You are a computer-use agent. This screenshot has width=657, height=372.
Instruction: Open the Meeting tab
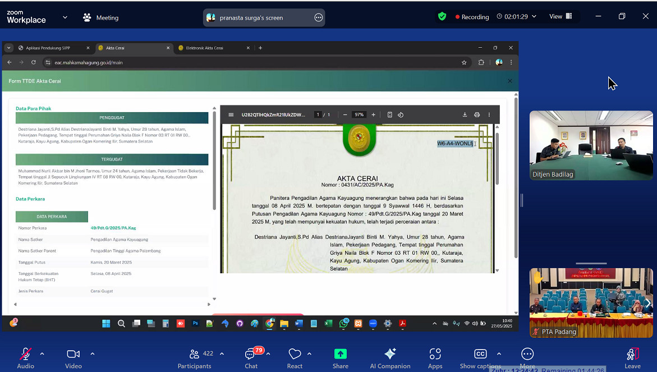tap(101, 17)
